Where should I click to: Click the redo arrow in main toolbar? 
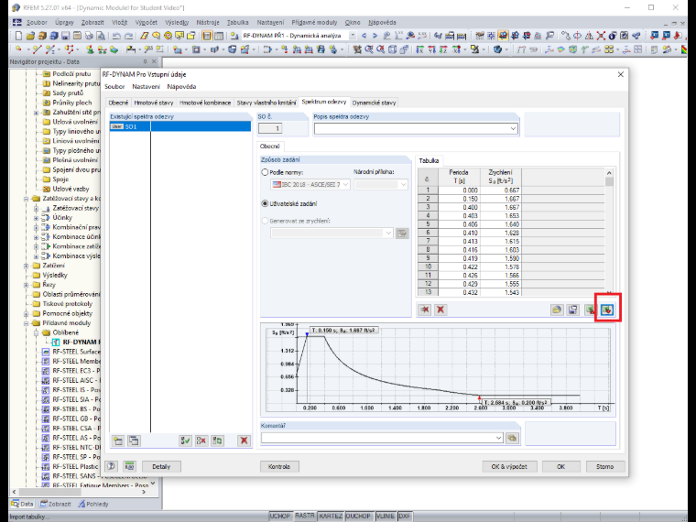point(128,36)
